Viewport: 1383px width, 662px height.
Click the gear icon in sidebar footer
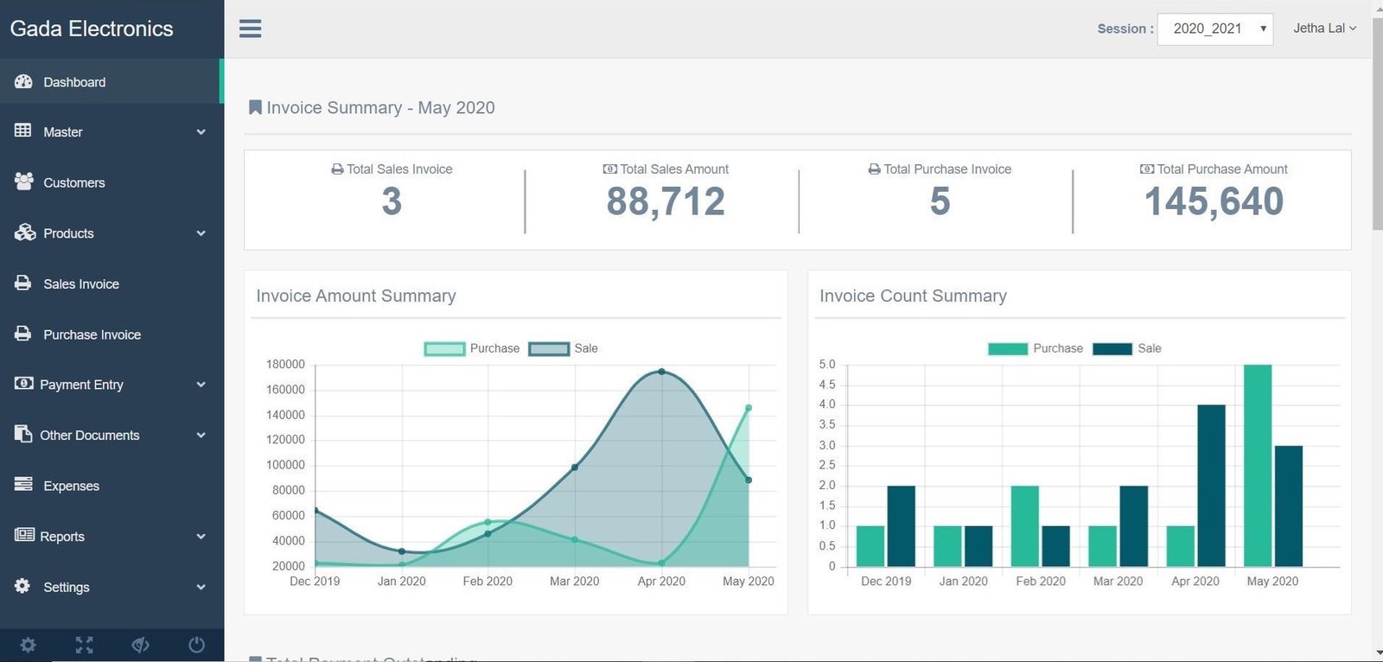click(28, 645)
